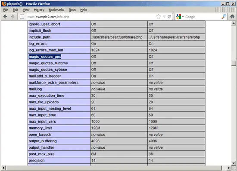Click the highlighted magic_quotes_gpc cell

(45, 57)
